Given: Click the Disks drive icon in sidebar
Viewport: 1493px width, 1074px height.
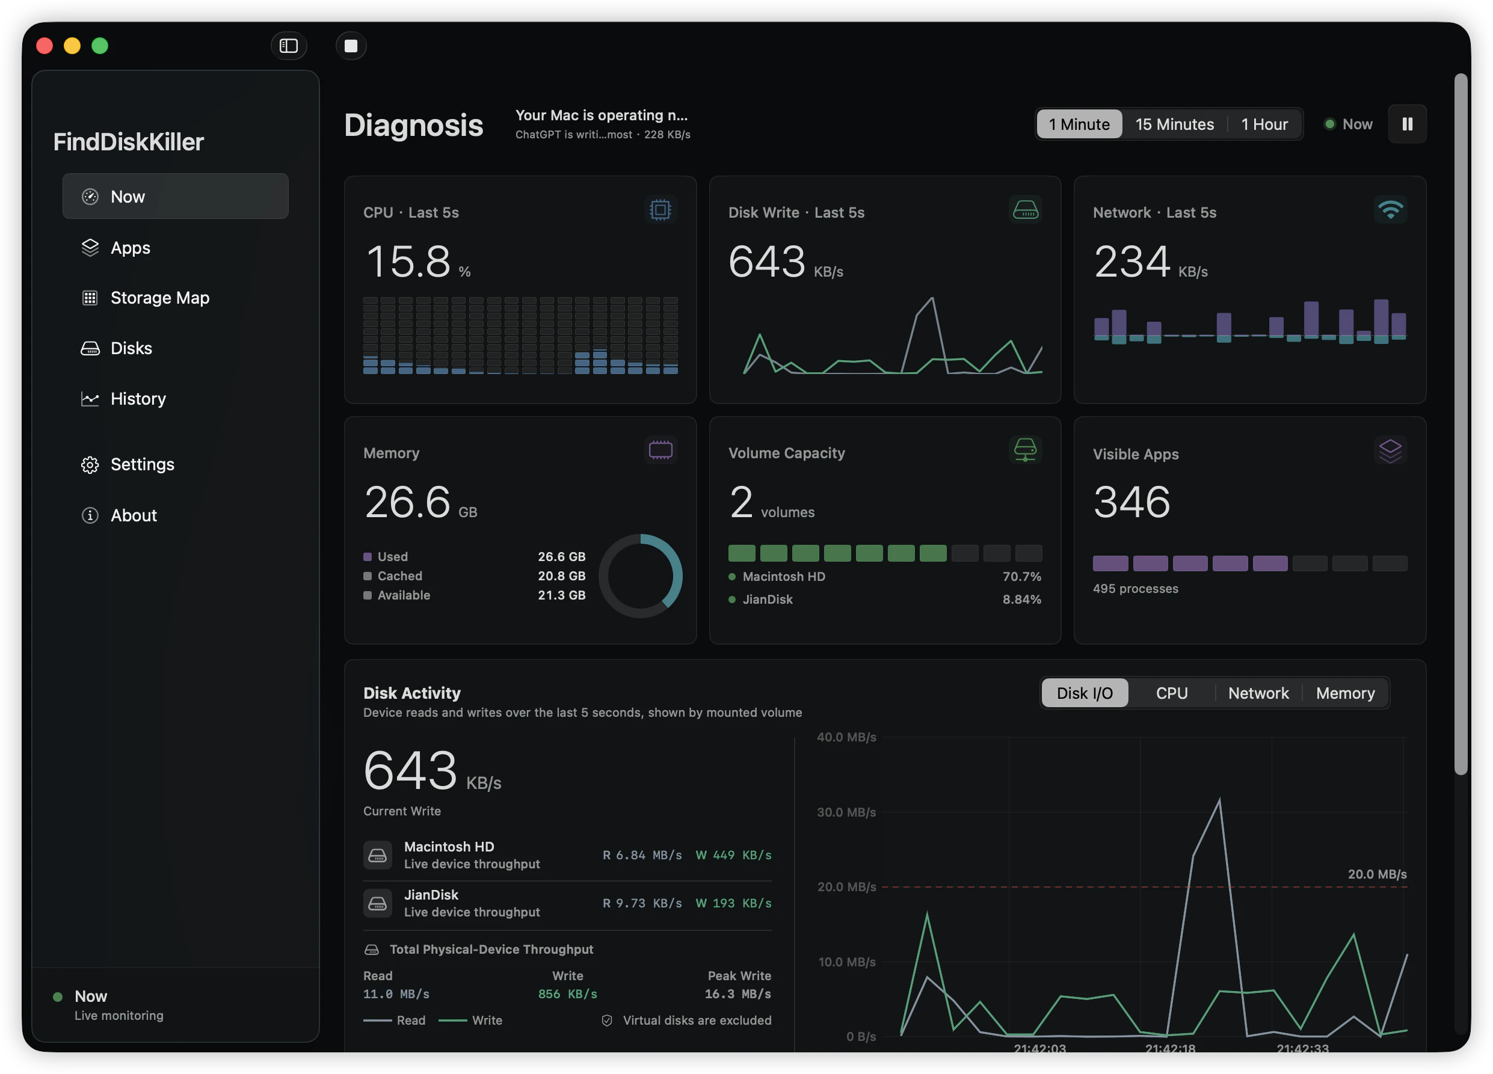Looking at the screenshot, I should [x=90, y=348].
